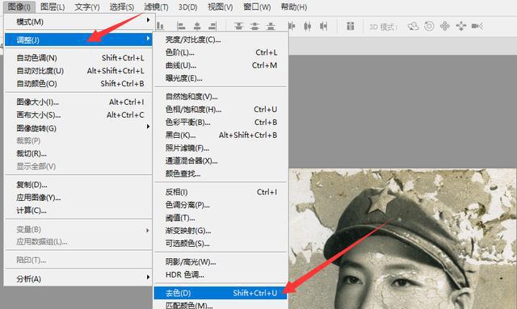Select 色阶(L)... in submenu

tap(221, 52)
